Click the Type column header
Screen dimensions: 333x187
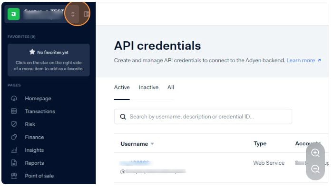pyautogui.click(x=260, y=144)
